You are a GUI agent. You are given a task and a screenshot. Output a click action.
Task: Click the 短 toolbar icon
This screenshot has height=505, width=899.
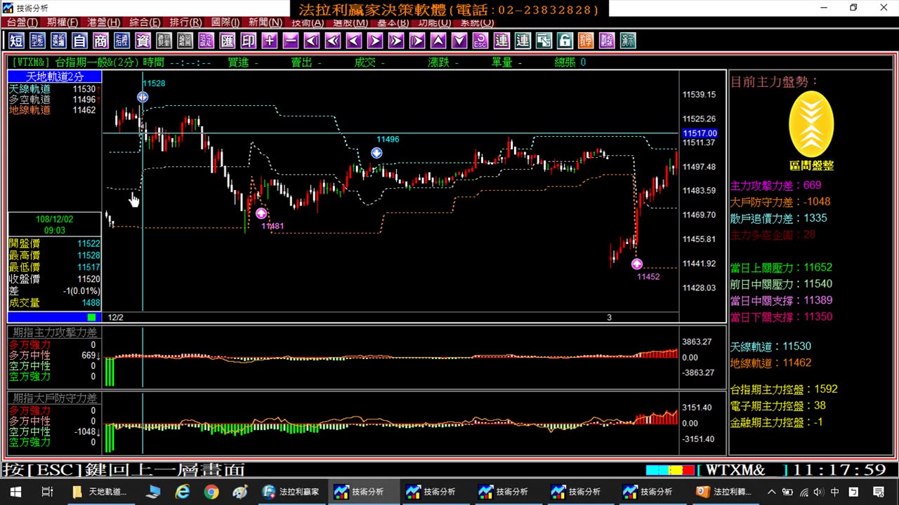tap(16, 41)
